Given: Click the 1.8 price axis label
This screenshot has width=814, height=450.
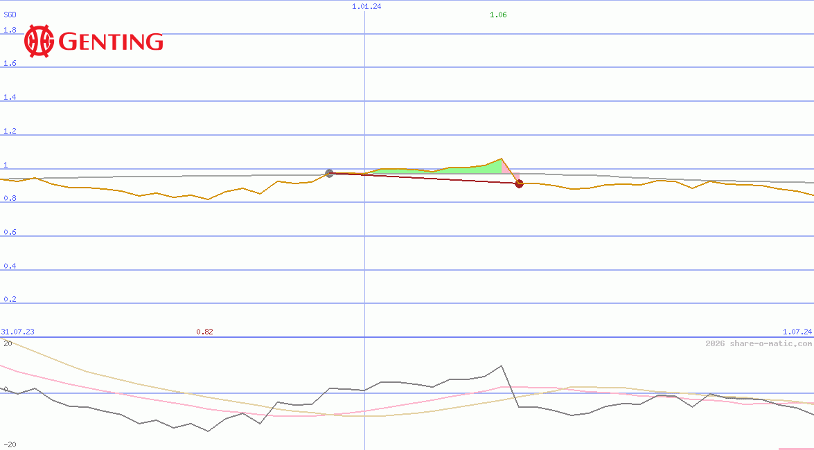Looking at the screenshot, I should 10,30.
